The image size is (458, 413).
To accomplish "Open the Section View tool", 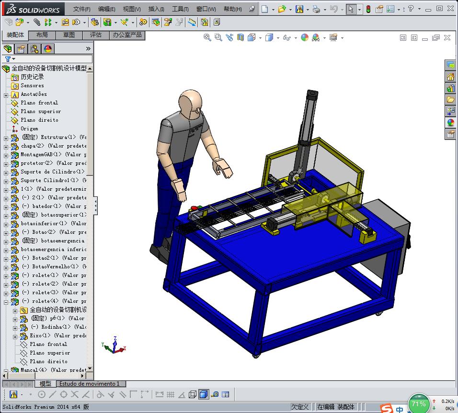I will pyautogui.click(x=240, y=38).
